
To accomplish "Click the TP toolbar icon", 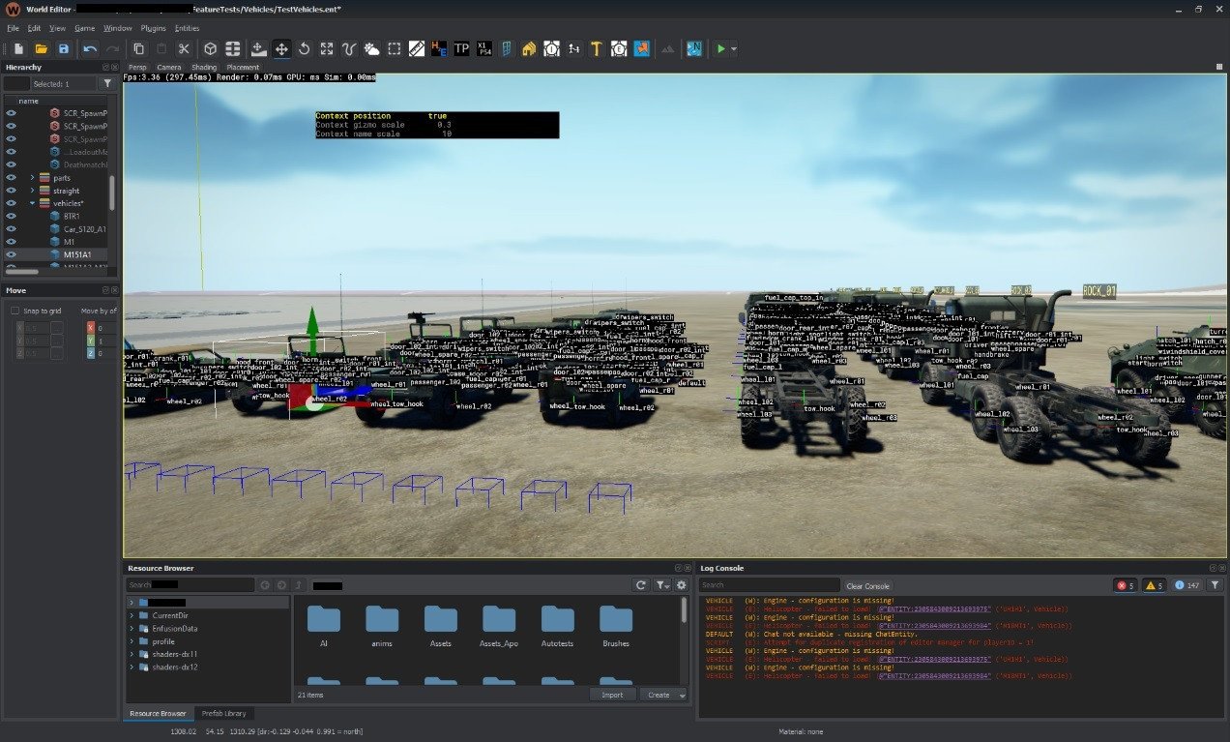I will pos(461,48).
